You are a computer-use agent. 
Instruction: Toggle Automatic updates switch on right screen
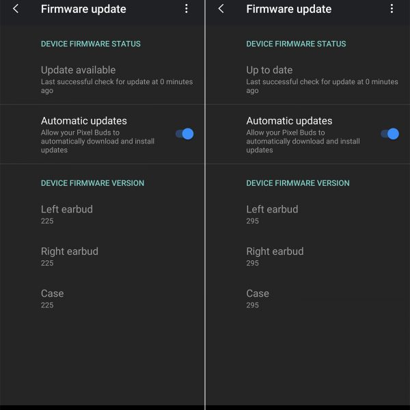coord(389,134)
